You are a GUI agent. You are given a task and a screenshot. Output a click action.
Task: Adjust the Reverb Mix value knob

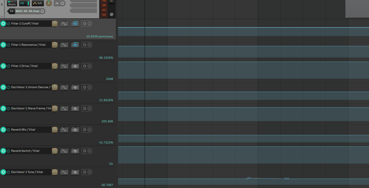[55, 130]
